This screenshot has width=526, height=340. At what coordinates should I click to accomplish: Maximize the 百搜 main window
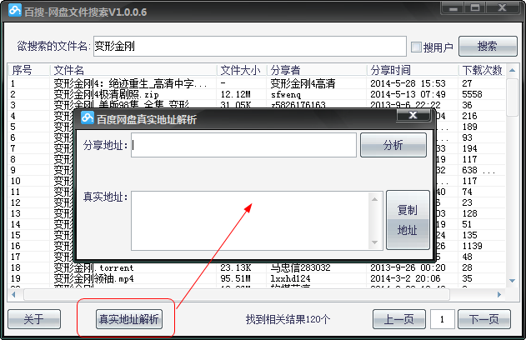[475, 8]
